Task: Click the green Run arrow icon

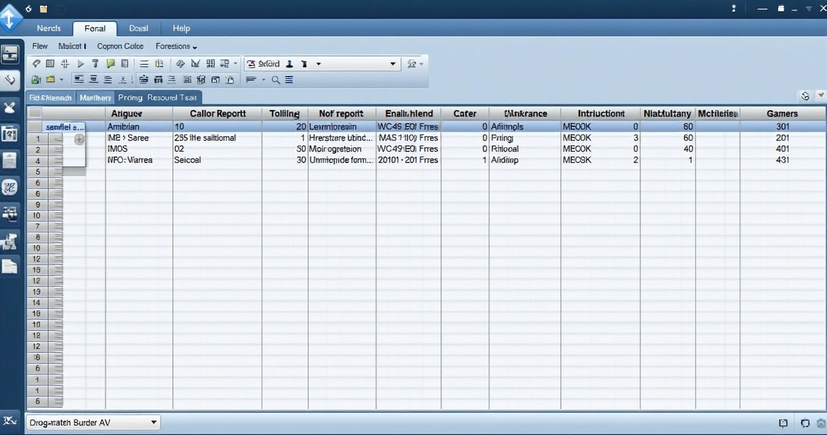Action: coord(80,63)
